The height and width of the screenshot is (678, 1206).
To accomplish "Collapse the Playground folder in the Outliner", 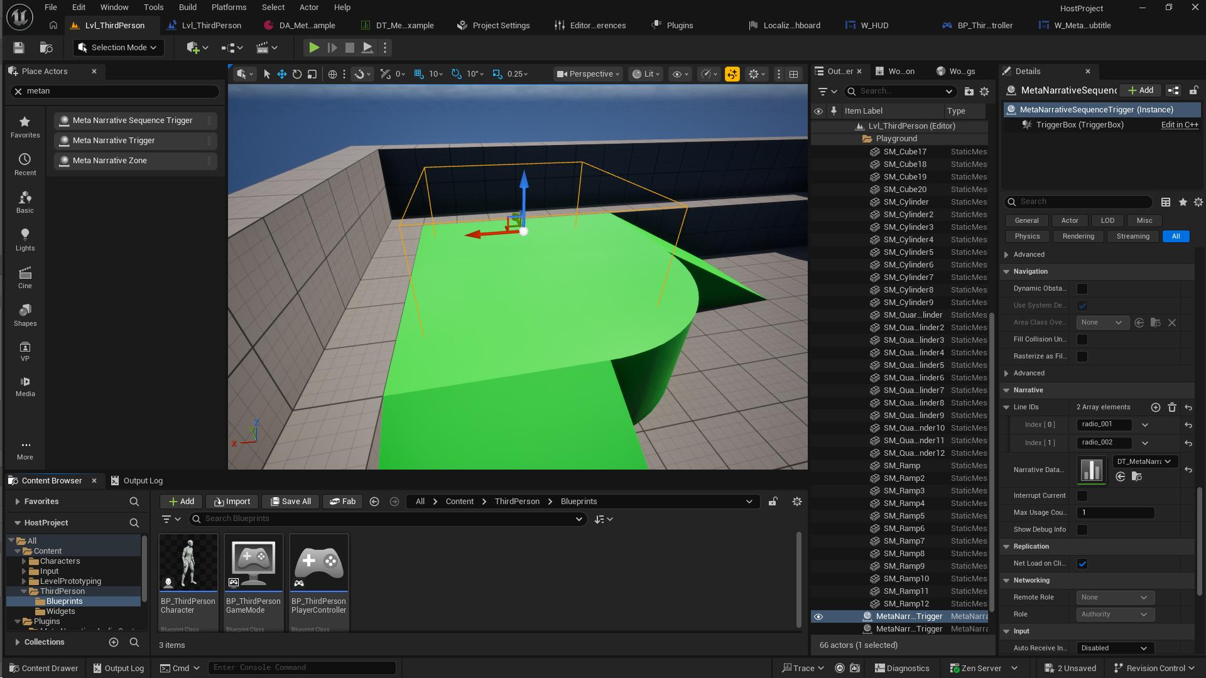I will click(x=858, y=138).
